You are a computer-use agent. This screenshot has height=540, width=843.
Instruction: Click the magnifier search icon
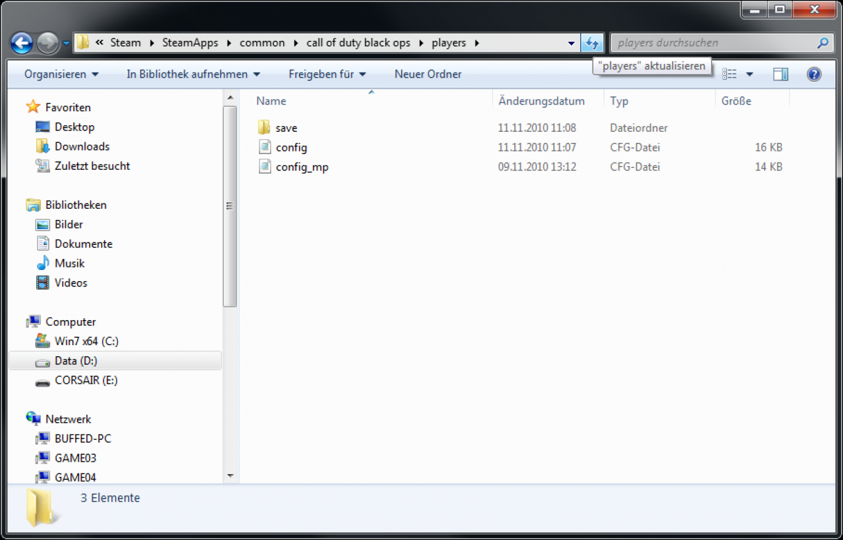(823, 43)
